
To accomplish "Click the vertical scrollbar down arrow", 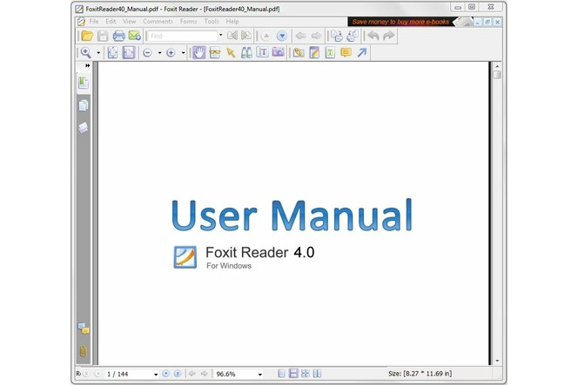I will point(497,361).
